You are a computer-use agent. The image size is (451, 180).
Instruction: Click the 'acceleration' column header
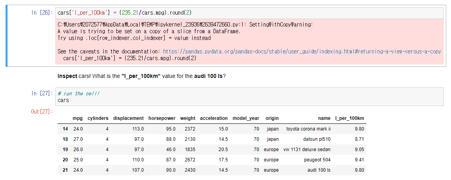(x=214, y=118)
